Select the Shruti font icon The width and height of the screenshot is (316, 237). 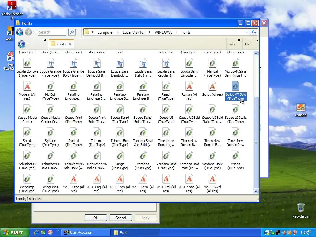point(27,133)
